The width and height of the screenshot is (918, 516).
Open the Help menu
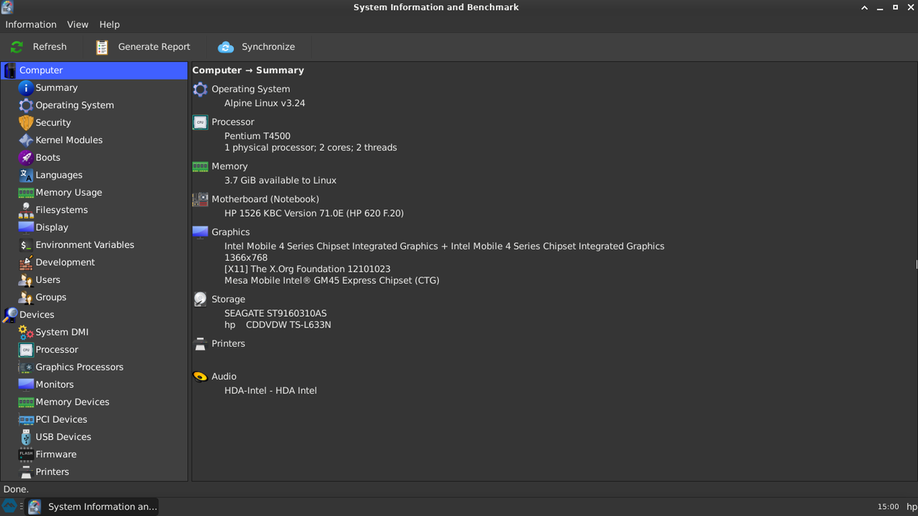(x=109, y=24)
